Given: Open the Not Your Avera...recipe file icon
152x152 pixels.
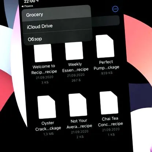Looking at the screenshot, I should point(78,105).
